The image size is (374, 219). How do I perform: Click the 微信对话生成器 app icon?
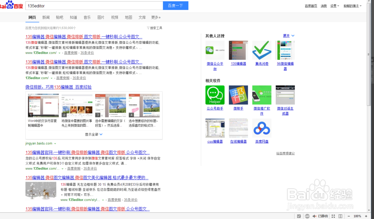(285, 95)
